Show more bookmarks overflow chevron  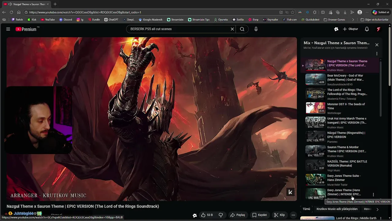point(353,20)
